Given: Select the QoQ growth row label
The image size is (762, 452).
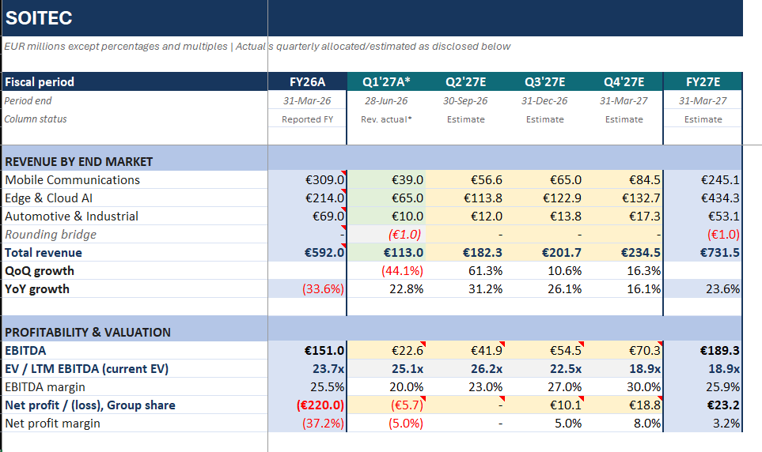Looking at the screenshot, I should 135,270.
